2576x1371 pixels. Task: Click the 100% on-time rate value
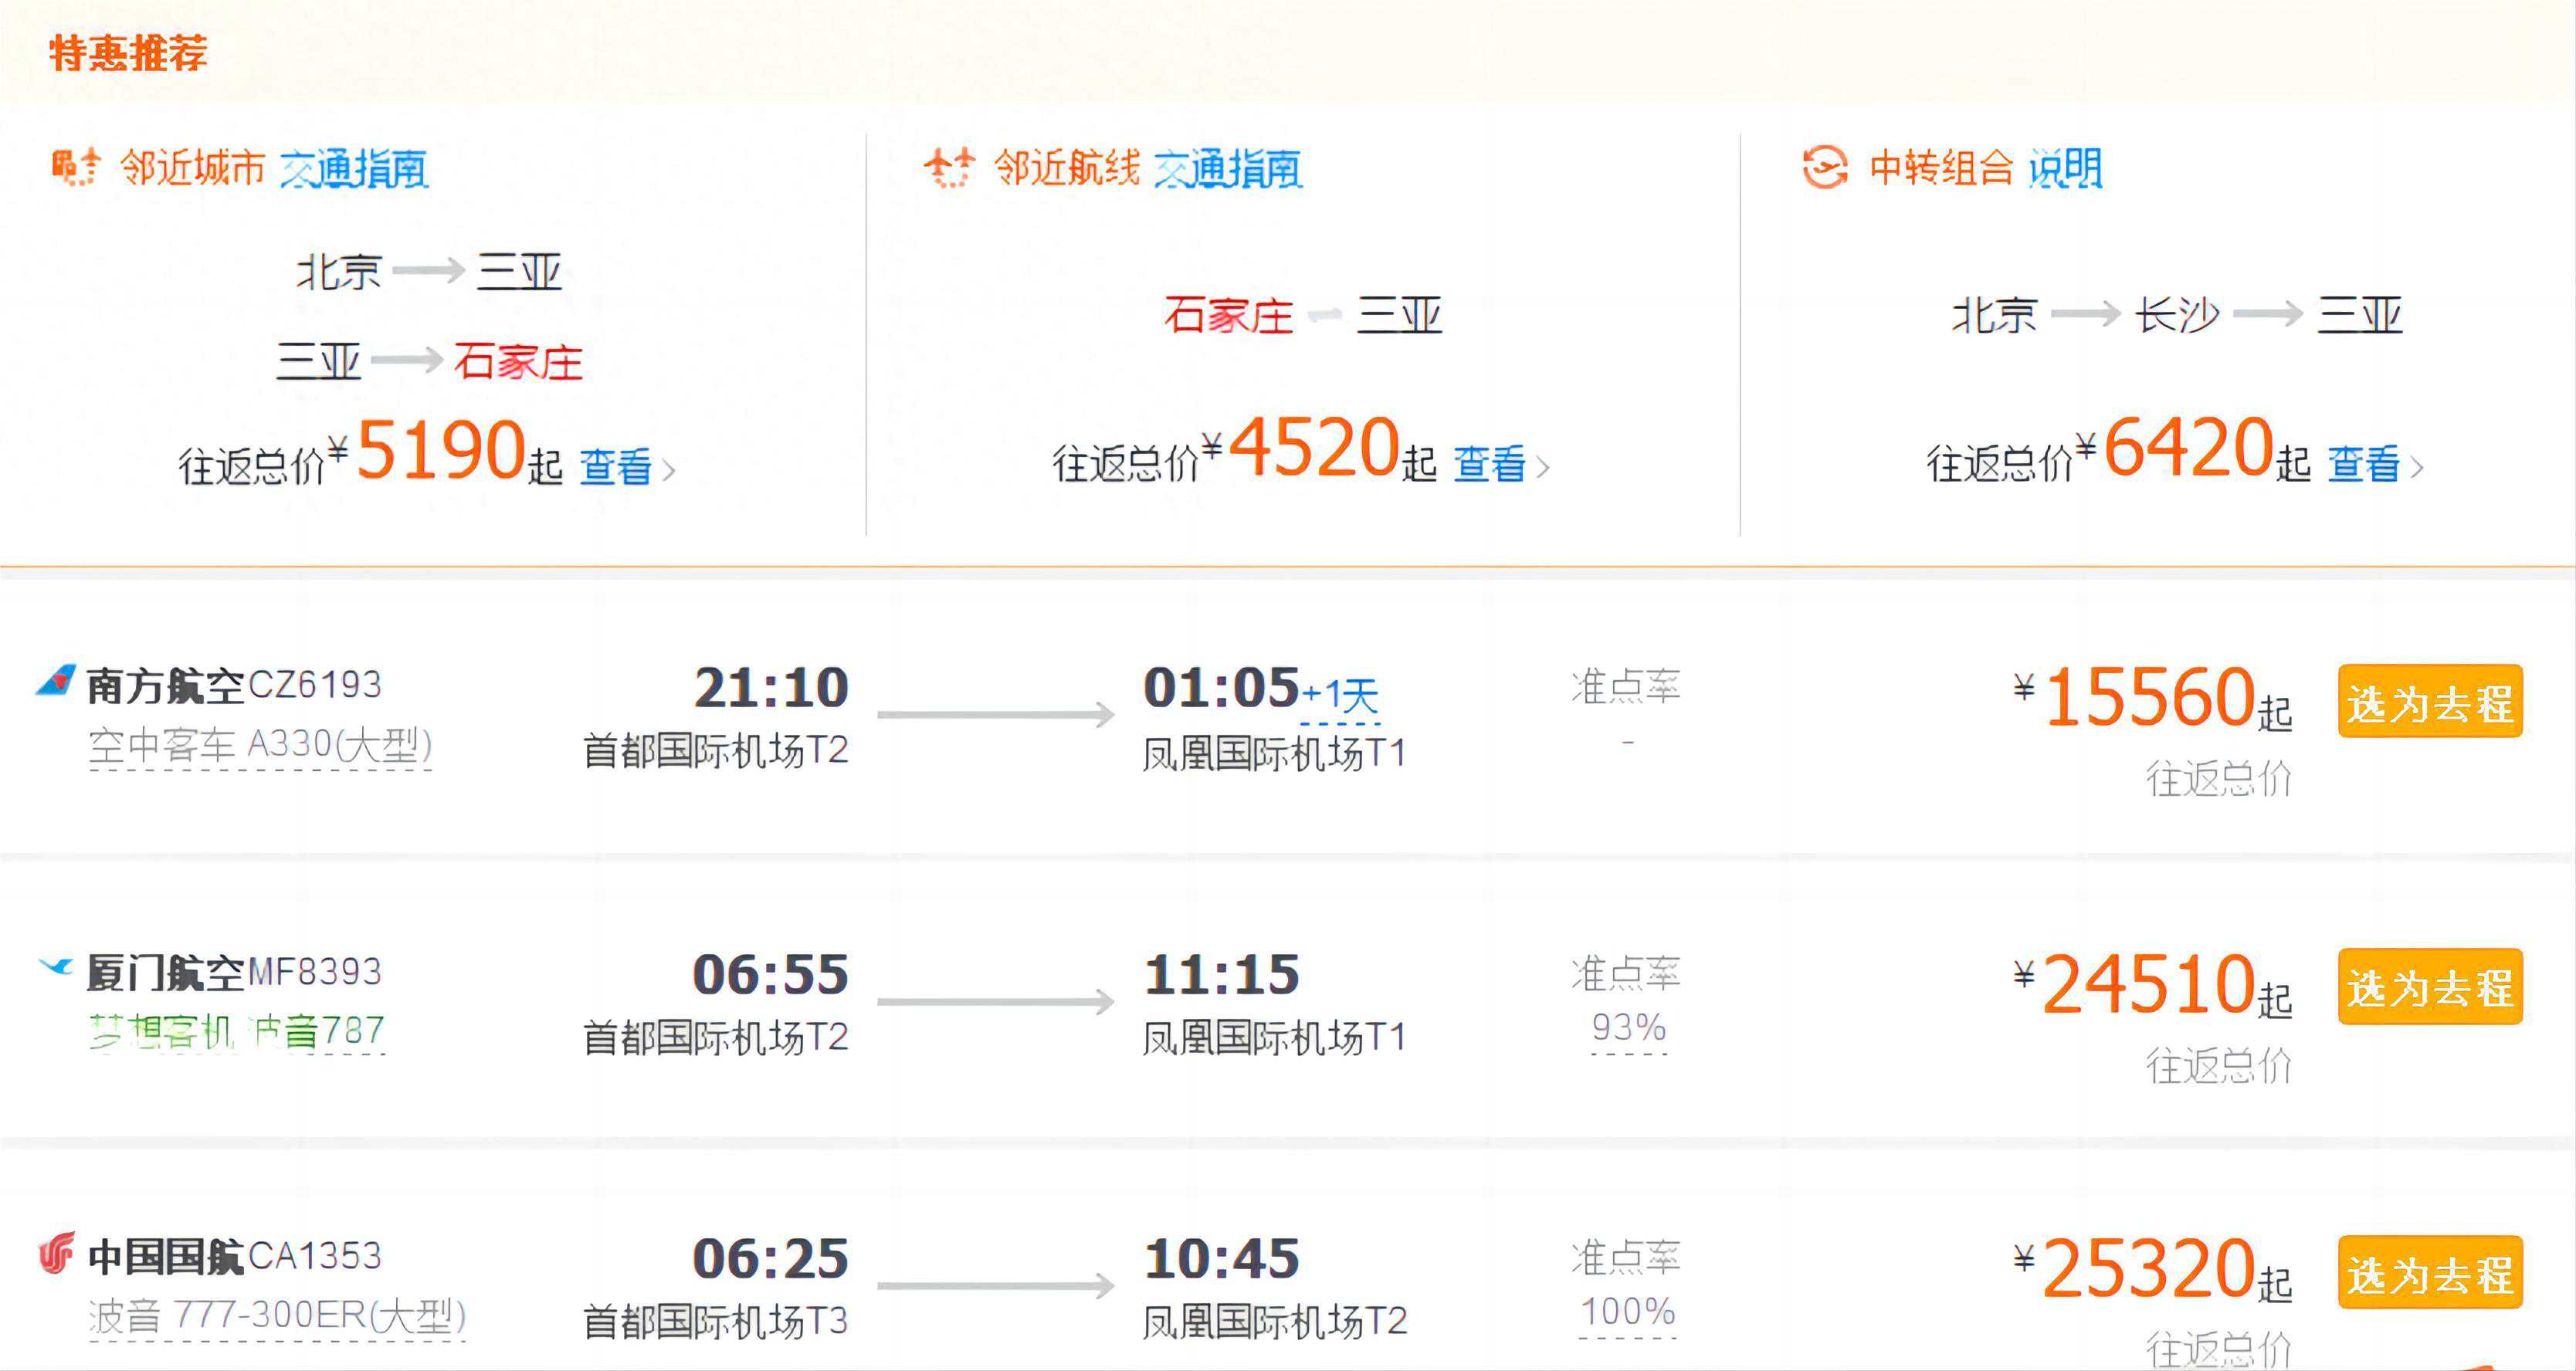pos(1627,1312)
